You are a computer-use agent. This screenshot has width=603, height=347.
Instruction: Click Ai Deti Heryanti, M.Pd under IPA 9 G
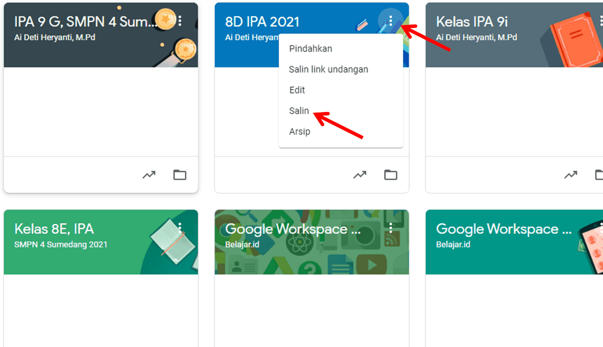(x=54, y=37)
